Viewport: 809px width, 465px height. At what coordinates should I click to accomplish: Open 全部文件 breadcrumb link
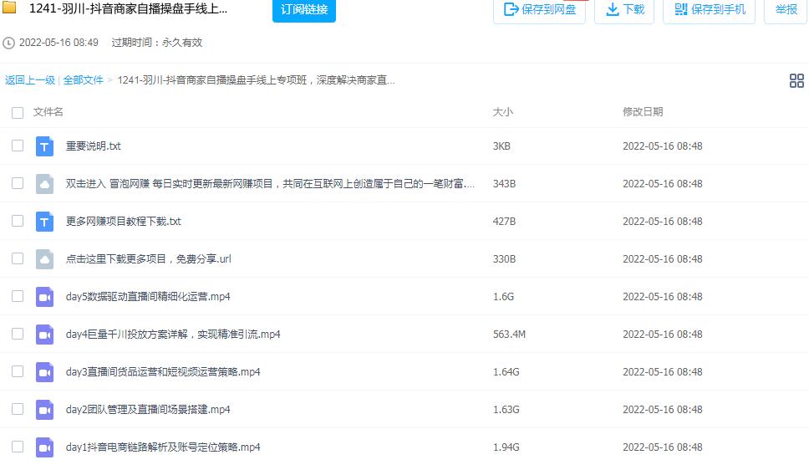pos(83,80)
